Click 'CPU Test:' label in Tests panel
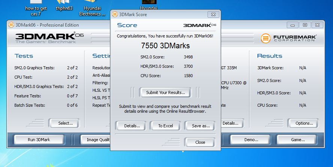The image size is (333, 167). pyautogui.click(x=23, y=77)
